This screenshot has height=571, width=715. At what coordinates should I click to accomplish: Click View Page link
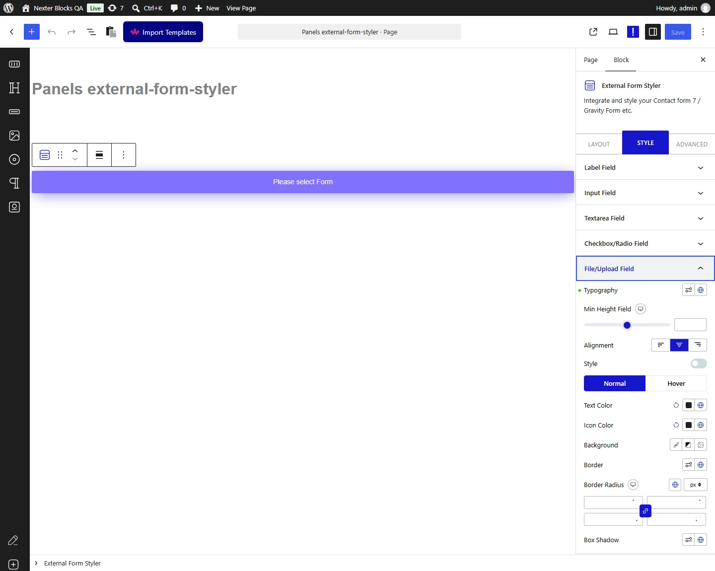[241, 8]
